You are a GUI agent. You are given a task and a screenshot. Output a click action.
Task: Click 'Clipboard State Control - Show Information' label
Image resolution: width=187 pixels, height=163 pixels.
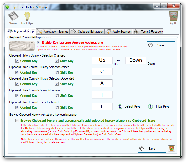(35, 90)
